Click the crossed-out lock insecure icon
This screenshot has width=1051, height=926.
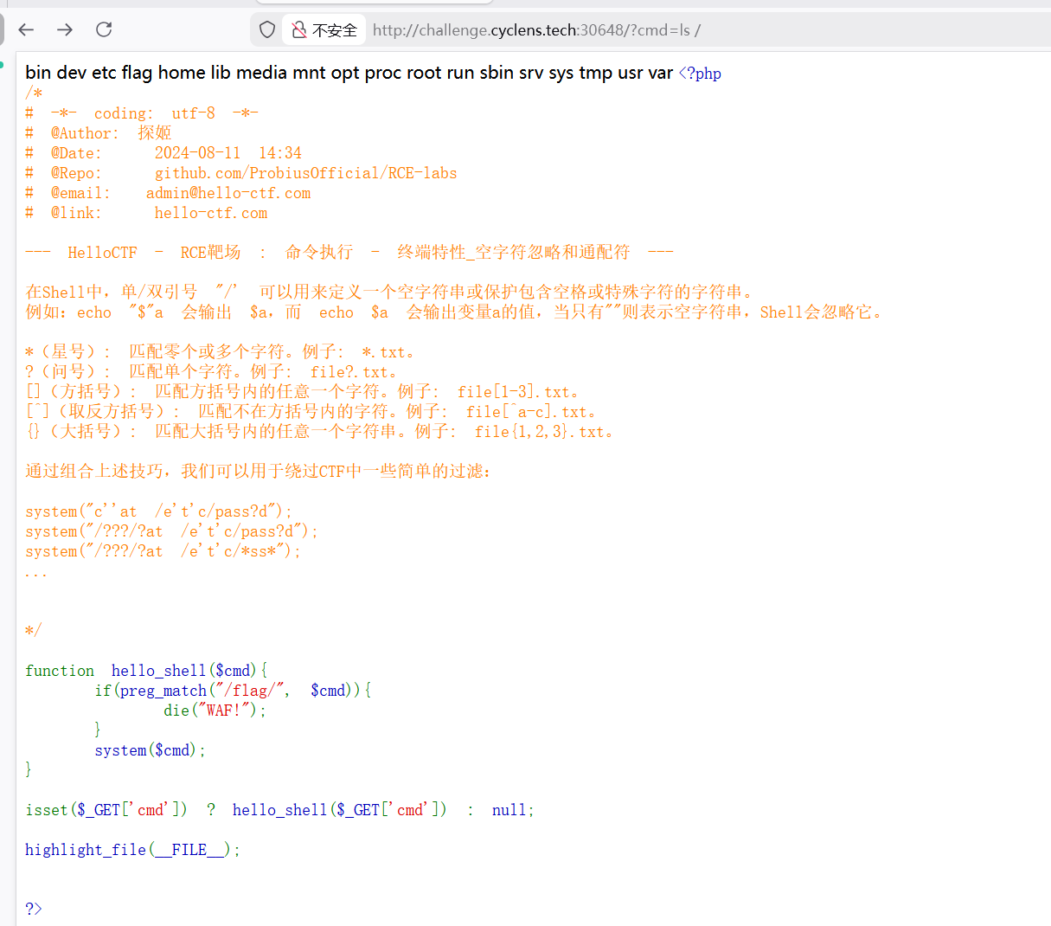point(299,30)
